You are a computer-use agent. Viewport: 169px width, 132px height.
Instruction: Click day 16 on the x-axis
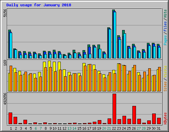click(x=84, y=128)
